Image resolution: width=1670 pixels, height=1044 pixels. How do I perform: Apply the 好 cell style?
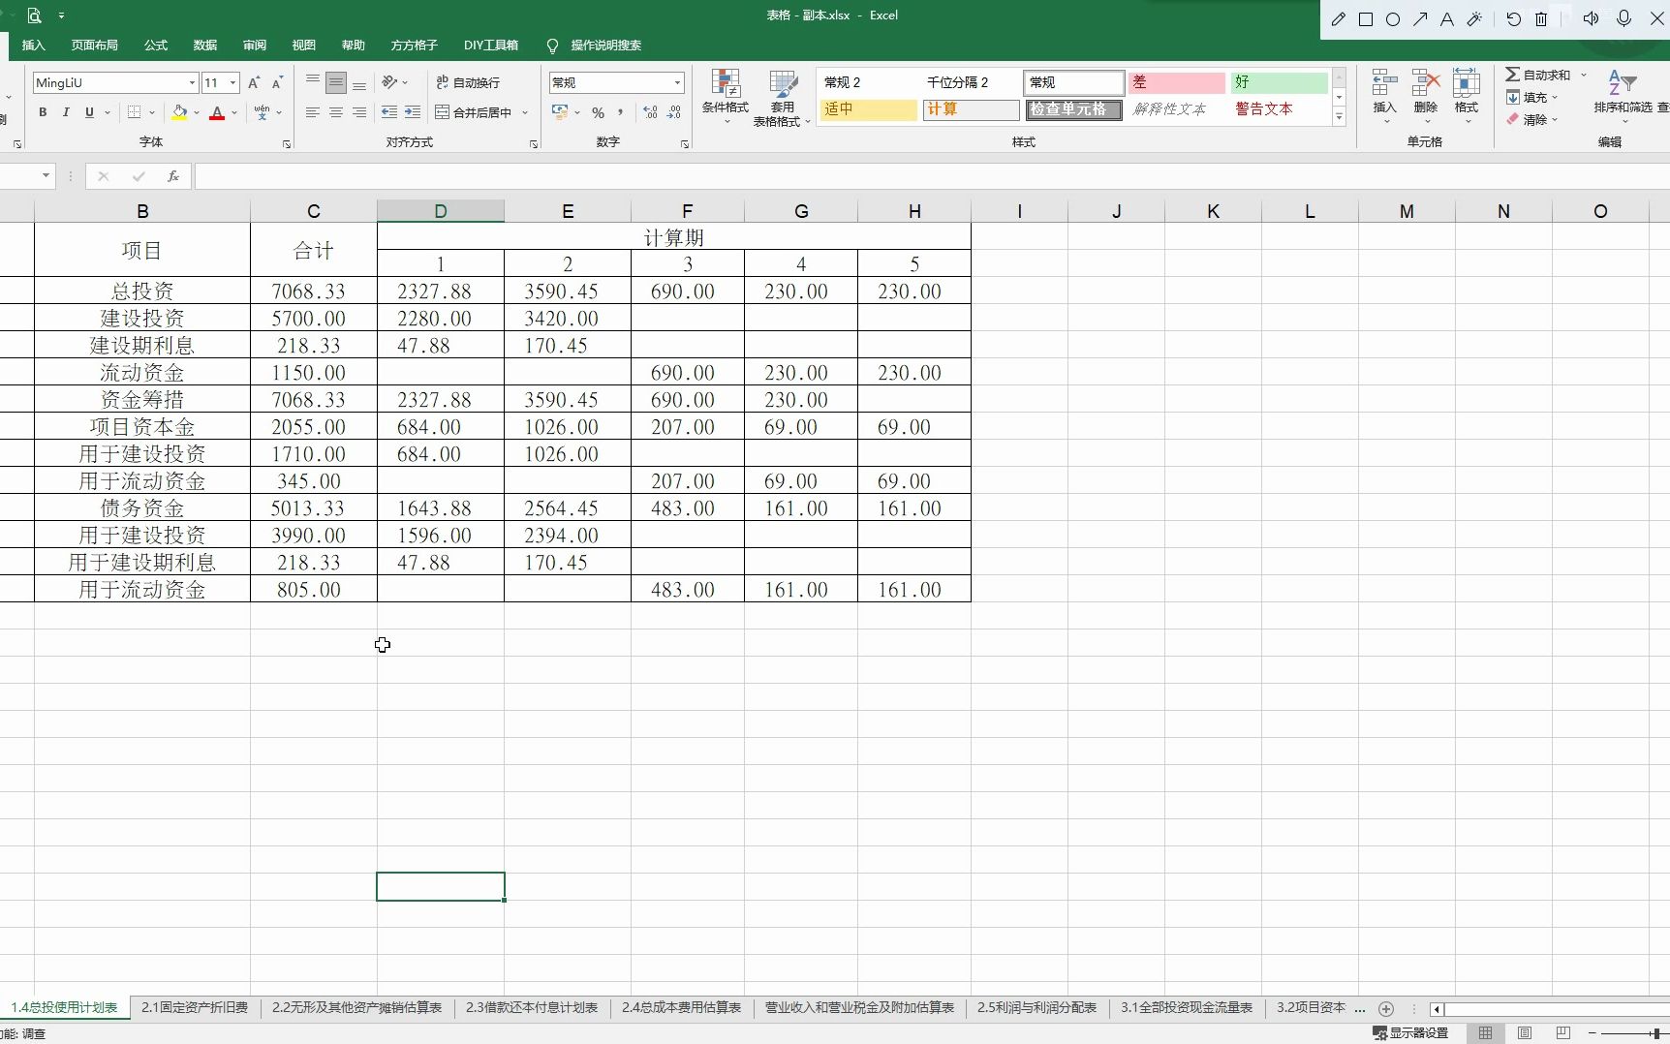(x=1279, y=82)
